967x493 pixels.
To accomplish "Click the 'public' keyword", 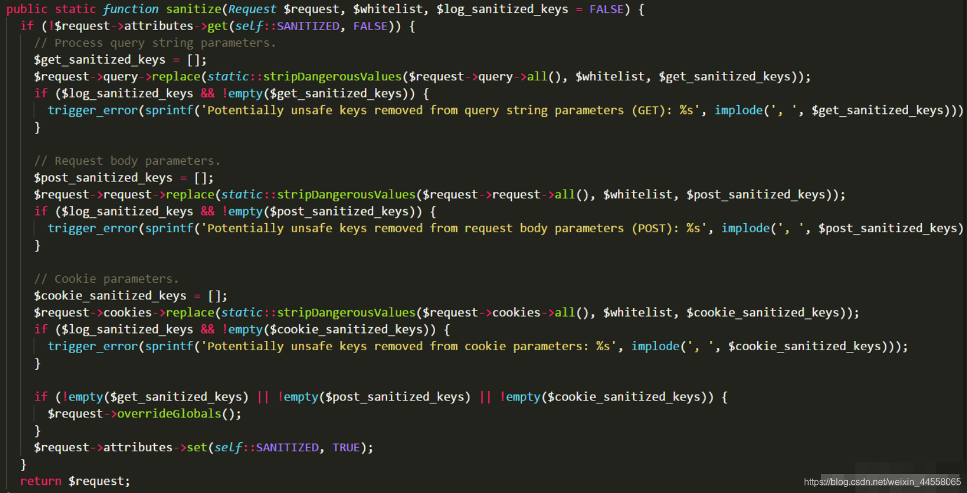I will [x=27, y=9].
